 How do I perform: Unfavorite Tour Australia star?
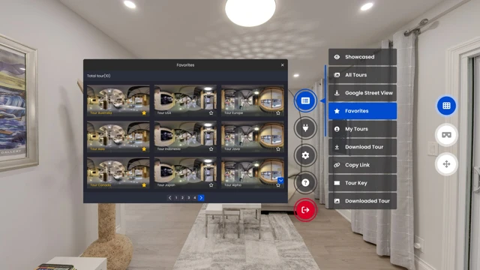pos(144,113)
